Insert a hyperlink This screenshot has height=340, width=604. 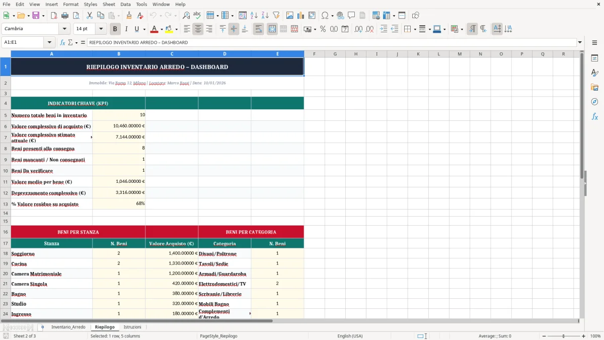340,16
